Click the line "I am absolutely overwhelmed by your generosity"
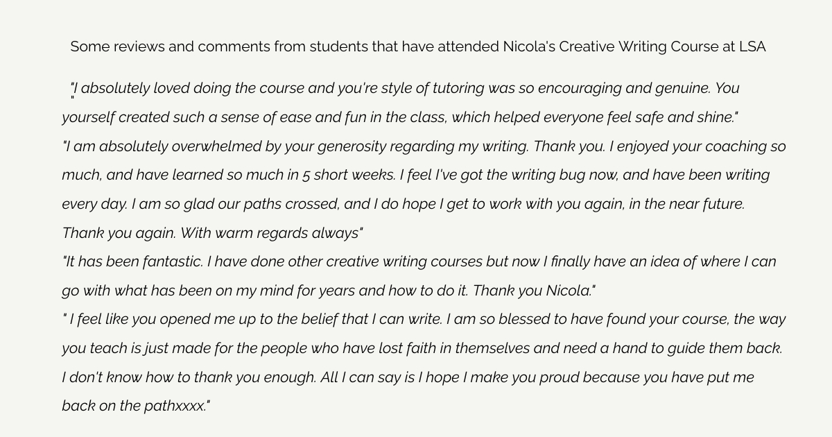This screenshot has width=832, height=437. pyautogui.click(x=424, y=147)
